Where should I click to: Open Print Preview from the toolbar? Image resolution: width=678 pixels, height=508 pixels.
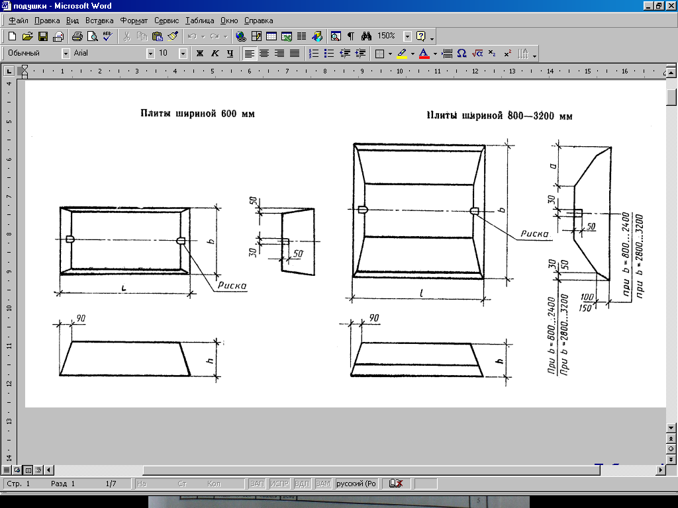point(92,36)
